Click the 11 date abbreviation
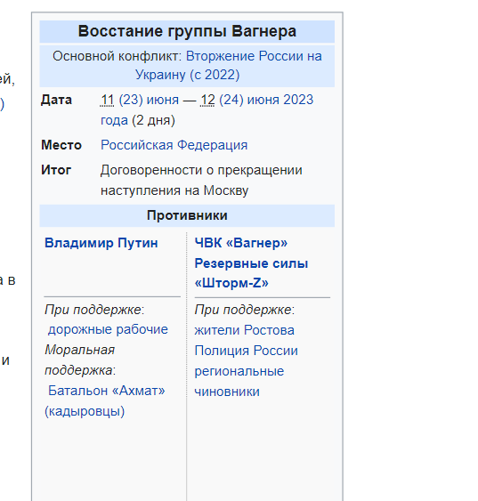Viewport: 478px width, 501px height. click(x=107, y=100)
